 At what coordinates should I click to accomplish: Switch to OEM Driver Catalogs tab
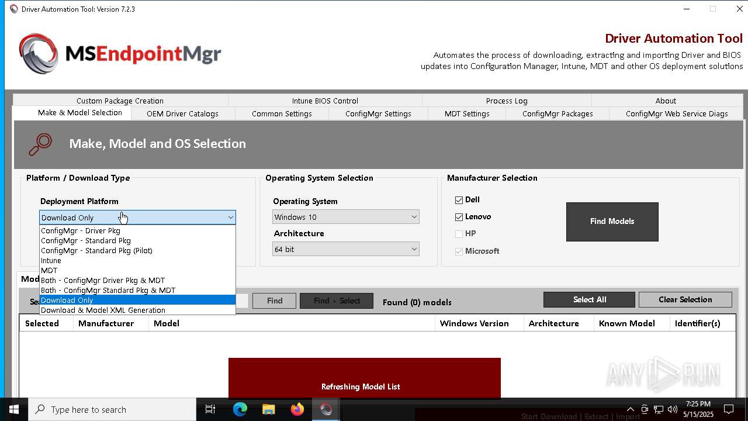[x=182, y=114]
